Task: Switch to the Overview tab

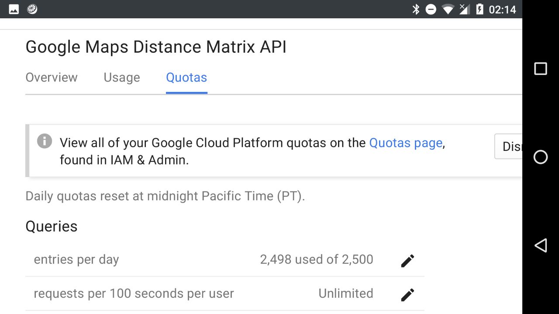Action: [x=52, y=78]
